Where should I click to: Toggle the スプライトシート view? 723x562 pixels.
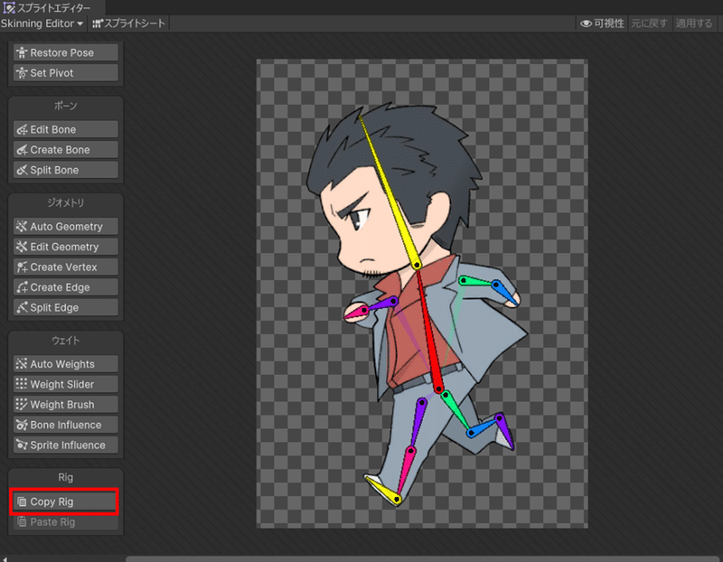[128, 23]
